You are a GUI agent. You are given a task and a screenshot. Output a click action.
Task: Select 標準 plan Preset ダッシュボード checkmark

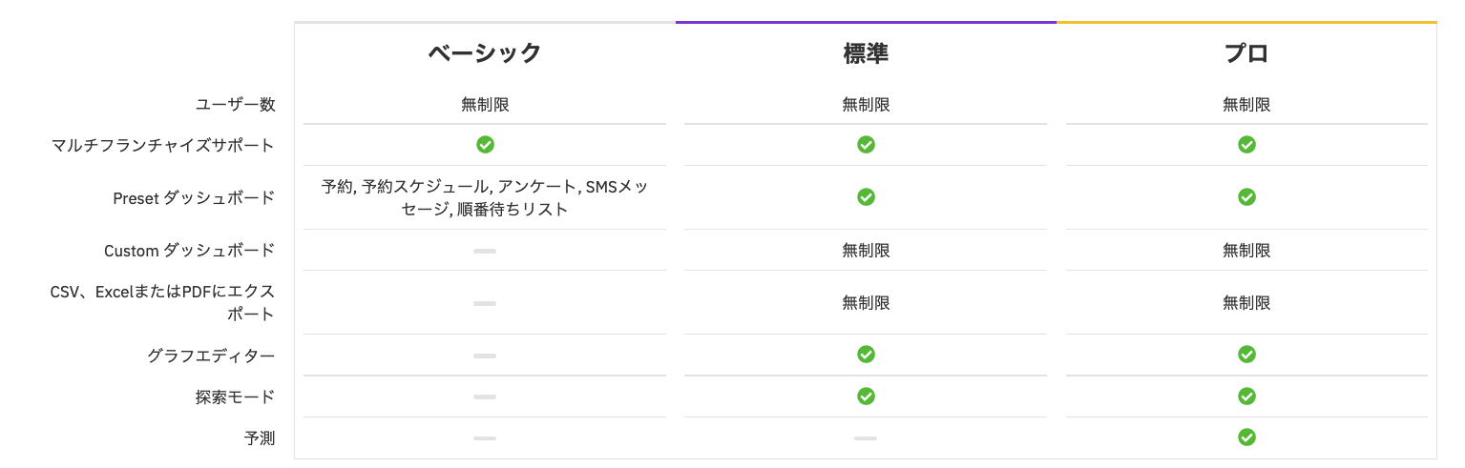click(x=866, y=197)
